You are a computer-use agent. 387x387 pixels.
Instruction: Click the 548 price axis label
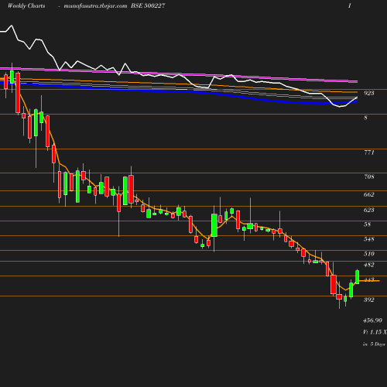pos(368,239)
